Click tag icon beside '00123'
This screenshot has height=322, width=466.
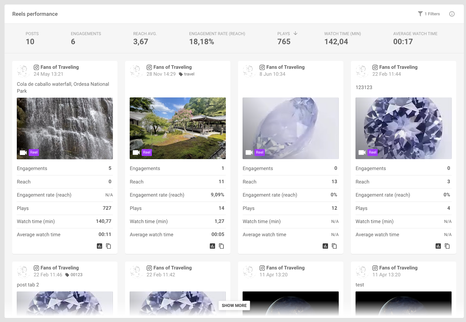[67, 275]
